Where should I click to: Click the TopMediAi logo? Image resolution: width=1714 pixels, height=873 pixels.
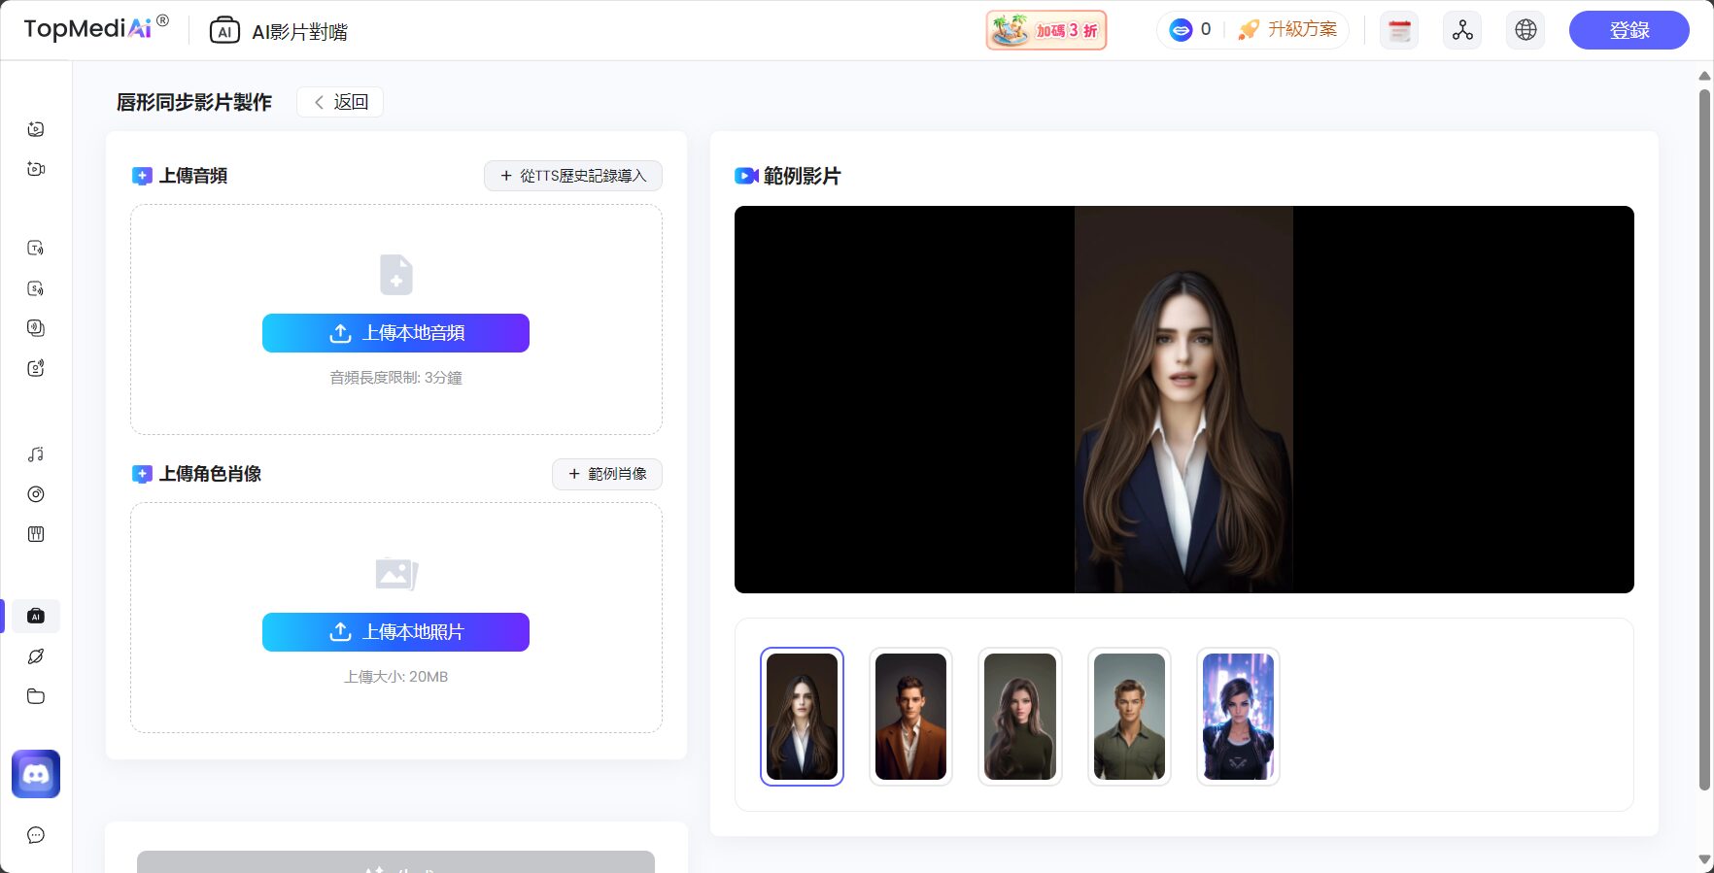click(96, 28)
